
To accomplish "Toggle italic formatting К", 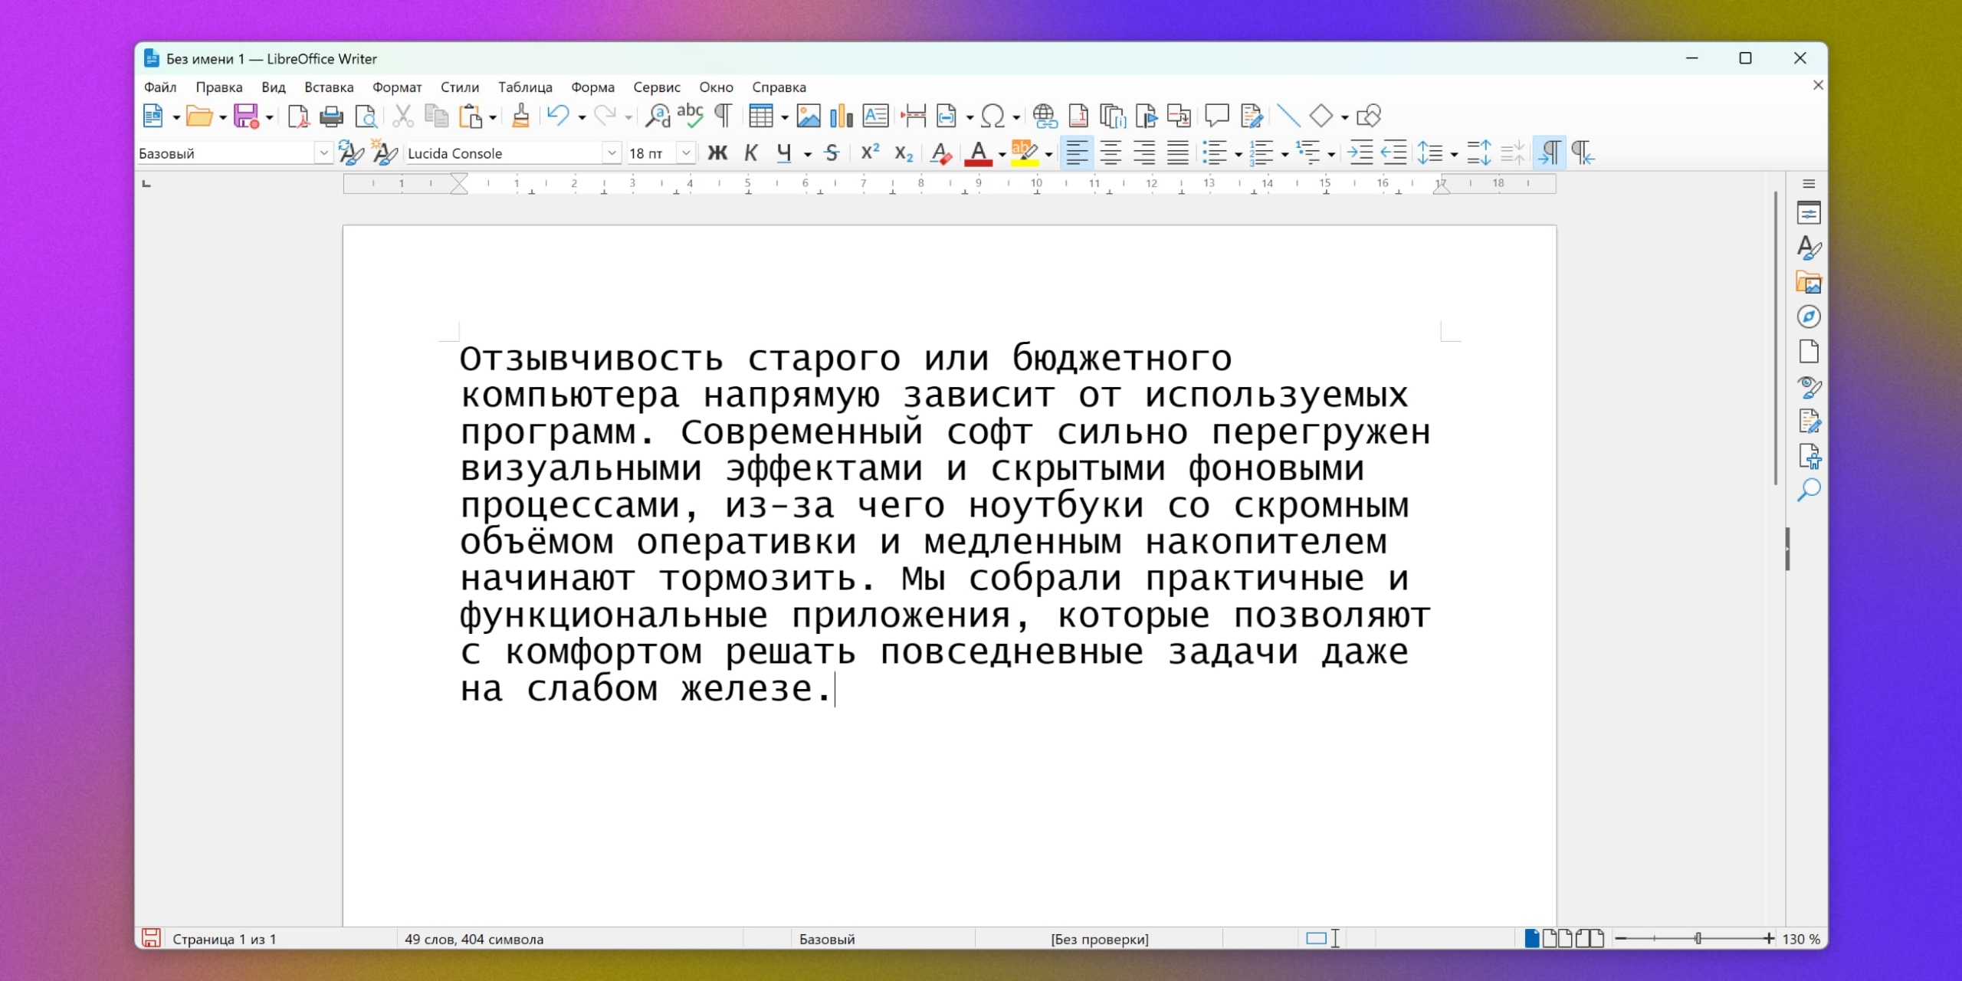I will (x=751, y=153).
